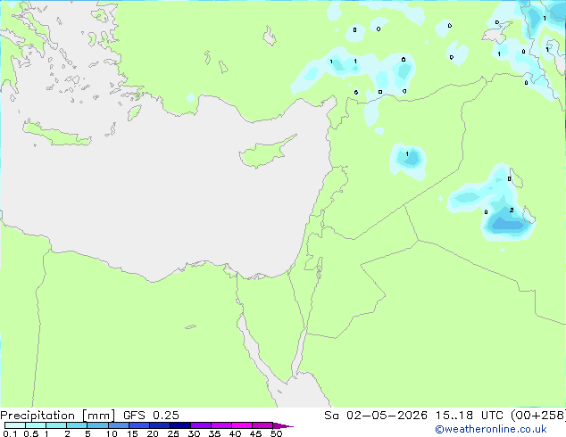Click the "15..18 UTC" time range text
This screenshot has height=437, width=566.
pyautogui.click(x=470, y=416)
